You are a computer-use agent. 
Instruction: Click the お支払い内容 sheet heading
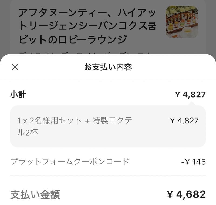click(x=108, y=67)
